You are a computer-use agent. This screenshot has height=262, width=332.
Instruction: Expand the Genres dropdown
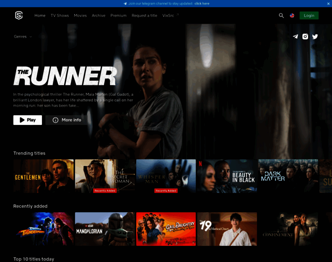(x=23, y=37)
